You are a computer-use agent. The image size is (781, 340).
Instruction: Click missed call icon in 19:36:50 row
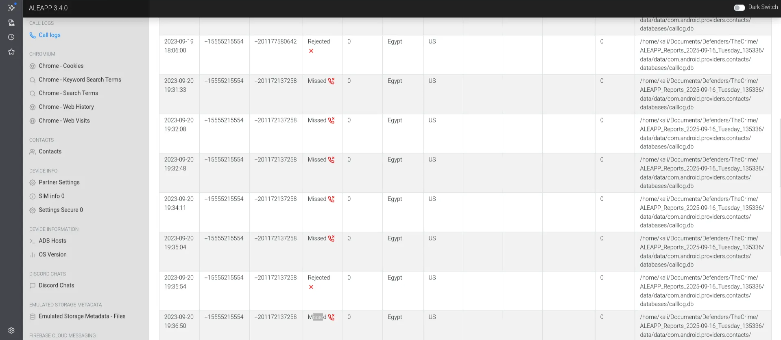coord(332,317)
